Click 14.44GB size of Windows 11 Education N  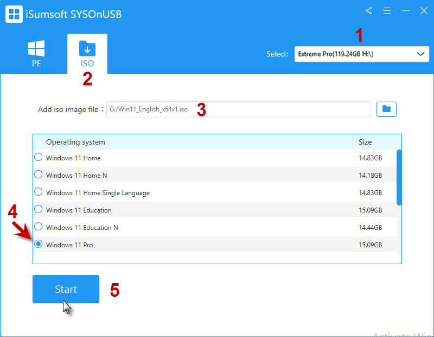371,227
